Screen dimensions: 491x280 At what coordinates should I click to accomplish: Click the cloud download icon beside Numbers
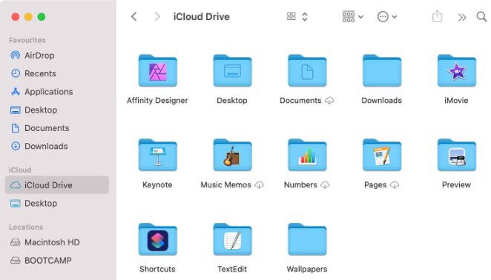click(325, 185)
